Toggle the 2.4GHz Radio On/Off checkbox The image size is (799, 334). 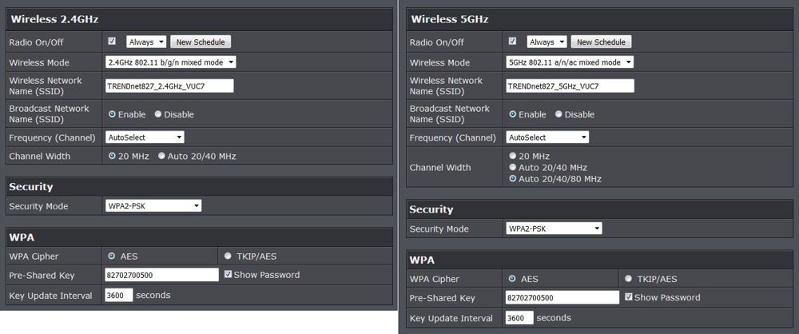(x=112, y=41)
